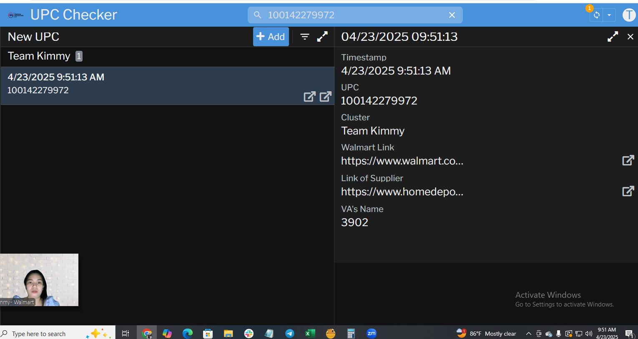Viewport: 638px width, 339px height.
Task: Open the filter options in New UPC
Action: (305, 37)
